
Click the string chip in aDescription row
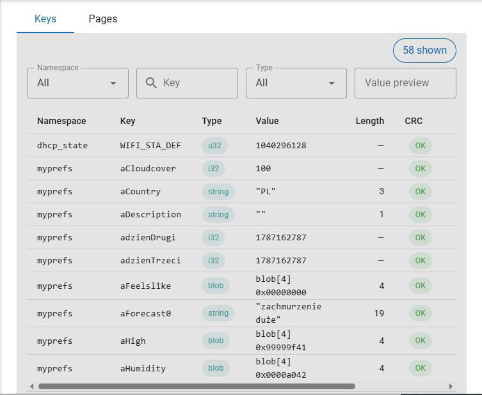(x=218, y=215)
